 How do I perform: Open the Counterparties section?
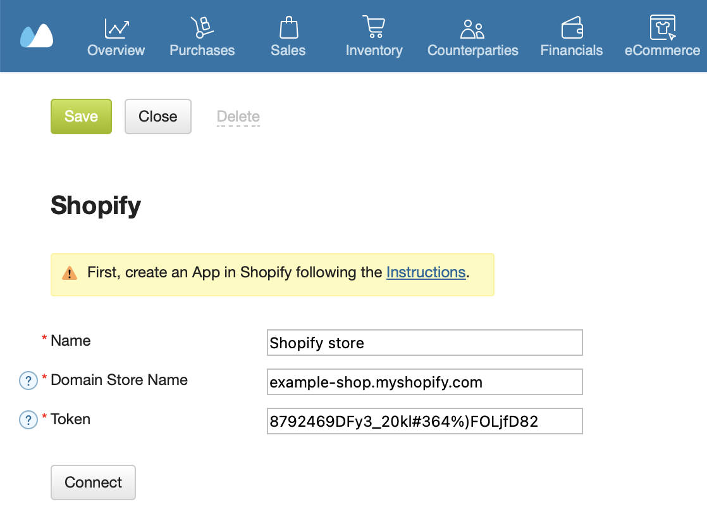pos(472,38)
